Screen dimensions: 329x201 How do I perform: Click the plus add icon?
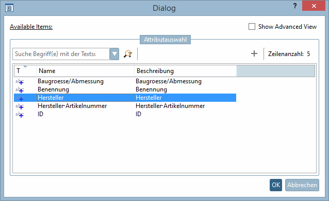[254, 54]
